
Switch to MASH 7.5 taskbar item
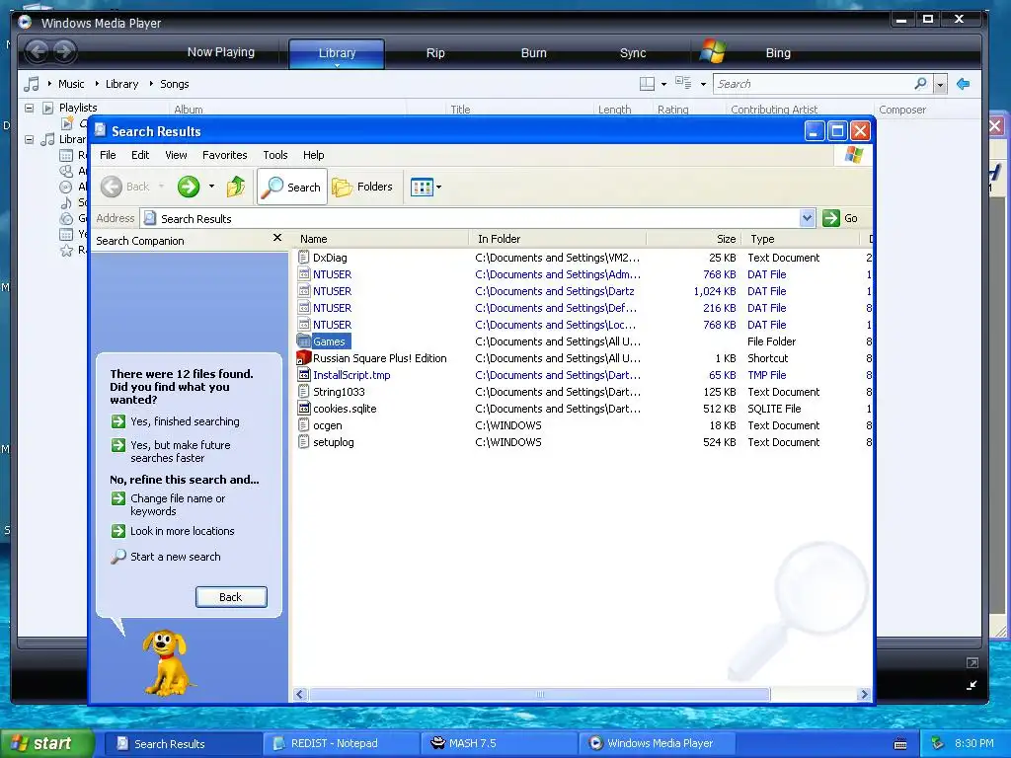coord(499,743)
